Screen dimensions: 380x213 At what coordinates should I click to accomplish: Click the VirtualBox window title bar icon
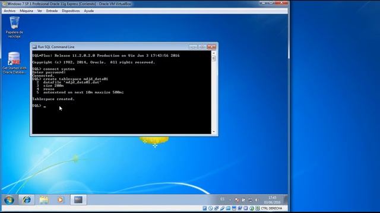point(4,4)
